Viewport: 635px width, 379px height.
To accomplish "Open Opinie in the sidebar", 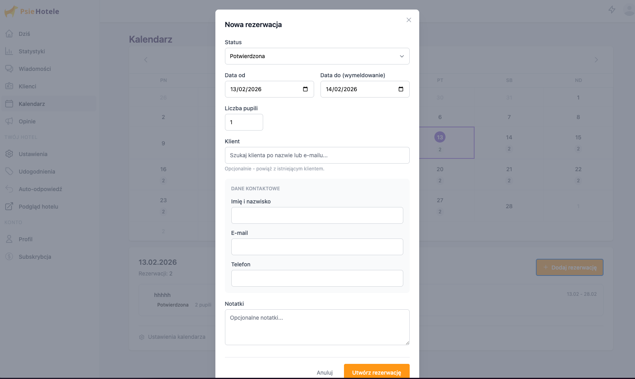I will 27,121.
